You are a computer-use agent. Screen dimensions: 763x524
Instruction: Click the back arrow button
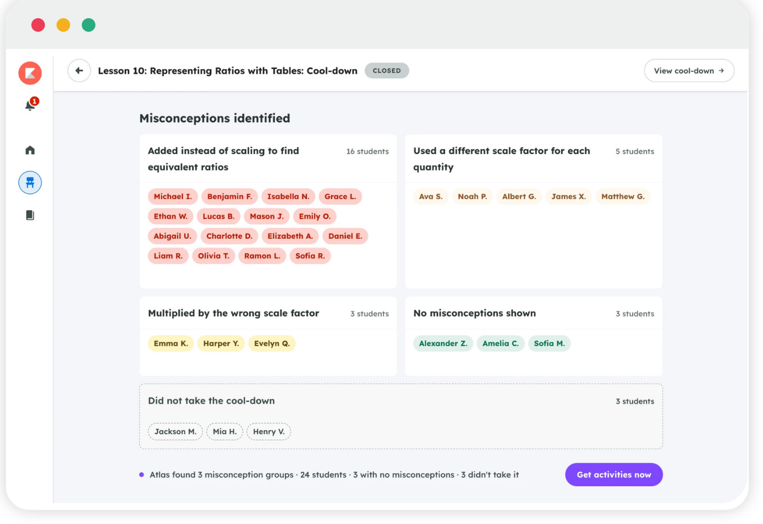click(x=79, y=71)
